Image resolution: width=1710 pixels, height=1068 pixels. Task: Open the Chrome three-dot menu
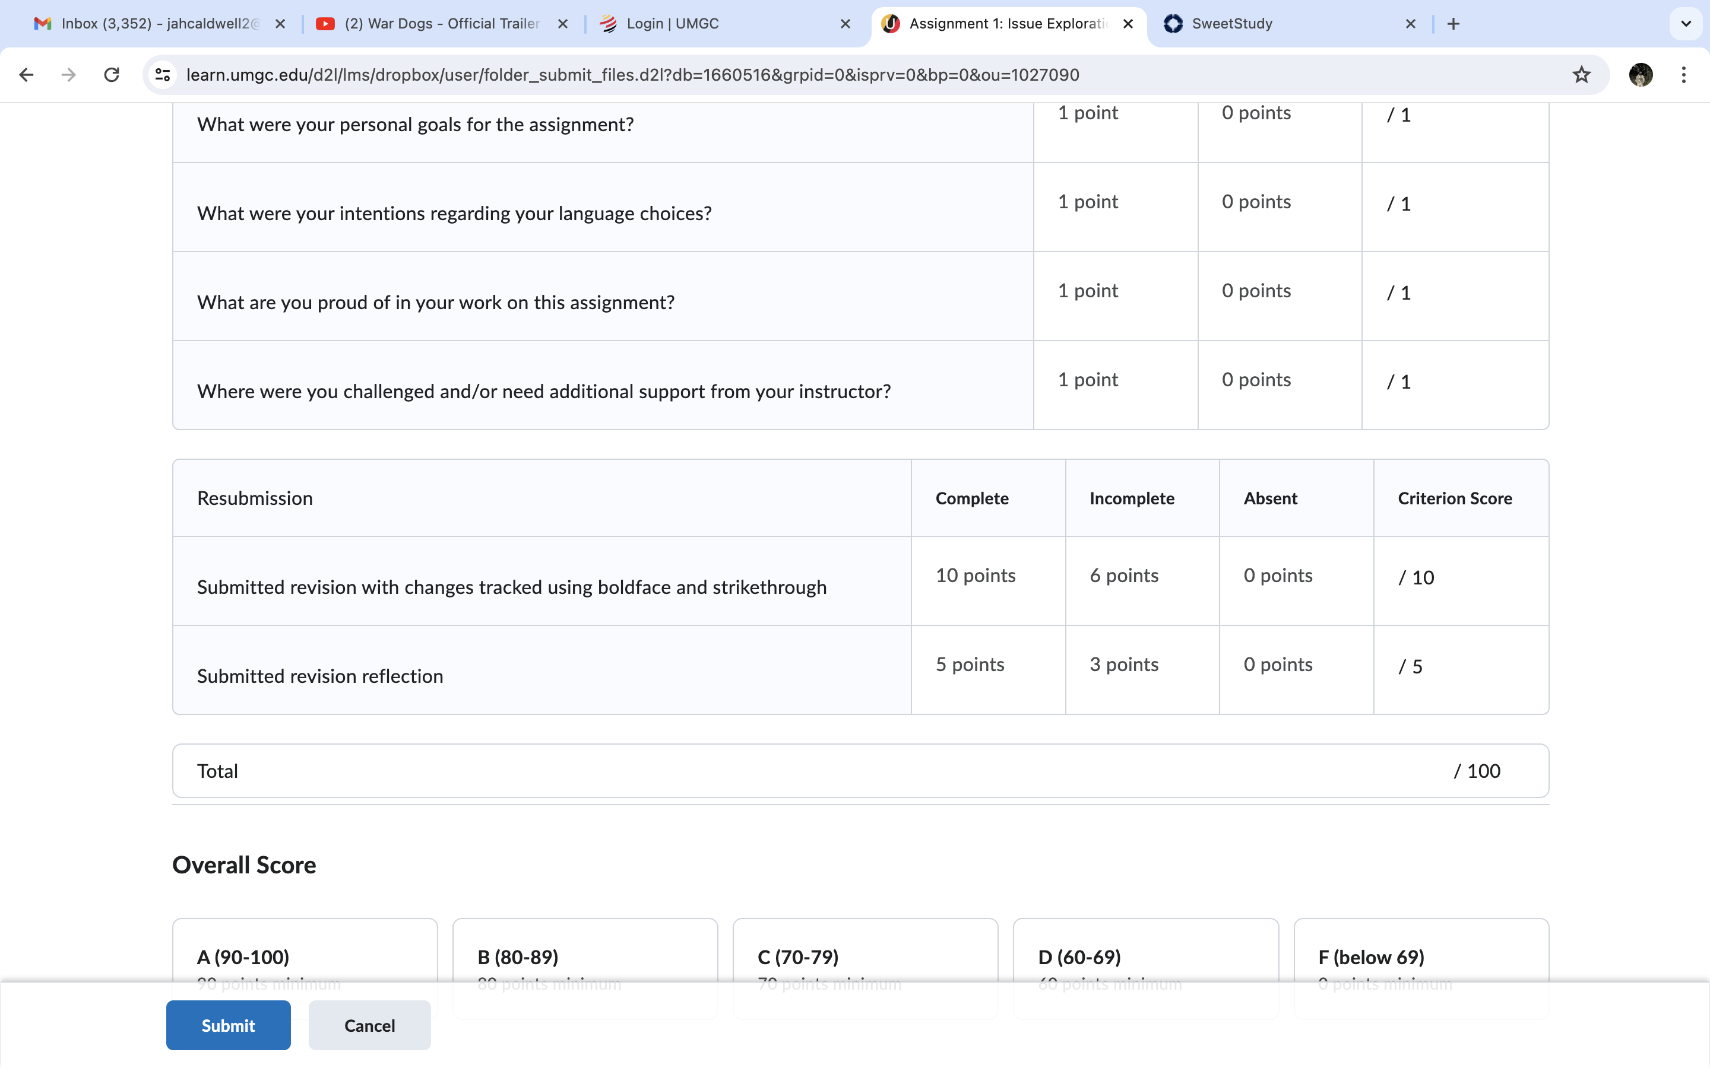coord(1684,75)
